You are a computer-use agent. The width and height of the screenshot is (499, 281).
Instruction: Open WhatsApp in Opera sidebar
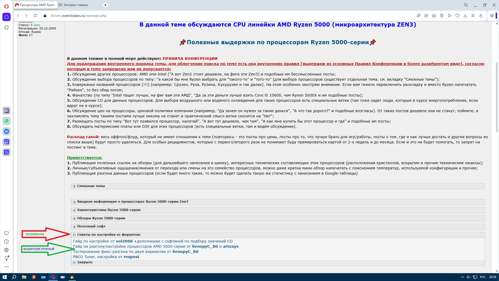coord(6,121)
